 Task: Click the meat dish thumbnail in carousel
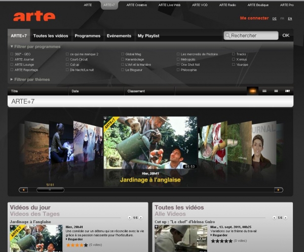click(212, 143)
